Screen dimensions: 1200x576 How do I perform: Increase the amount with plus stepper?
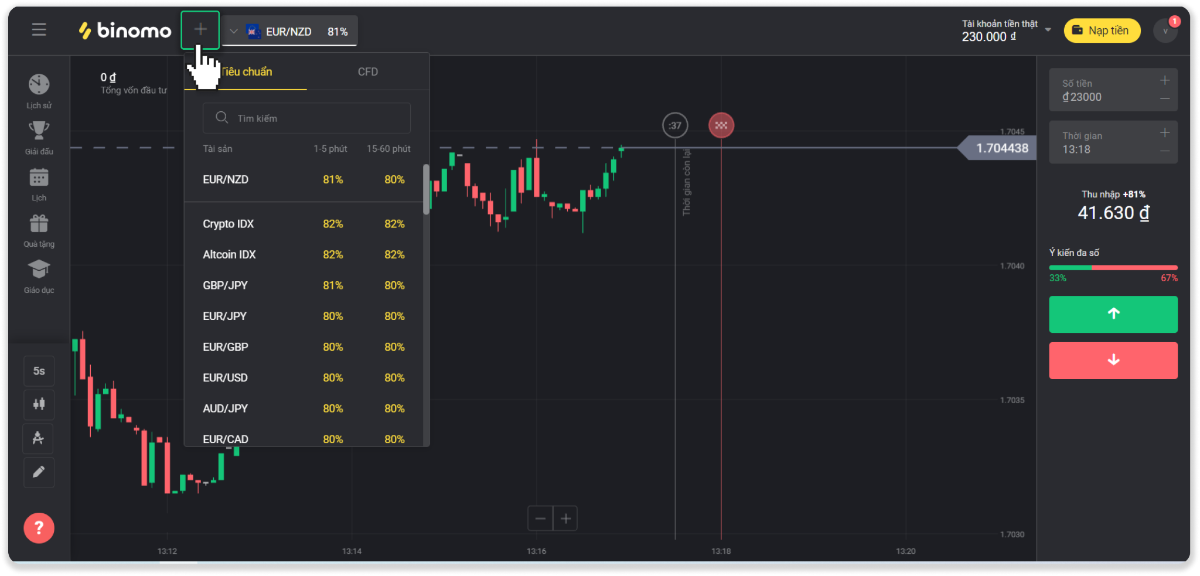(x=1164, y=81)
